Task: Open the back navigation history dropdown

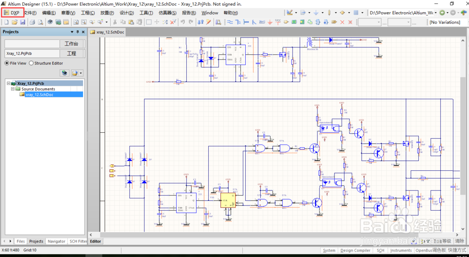Action: point(447,13)
